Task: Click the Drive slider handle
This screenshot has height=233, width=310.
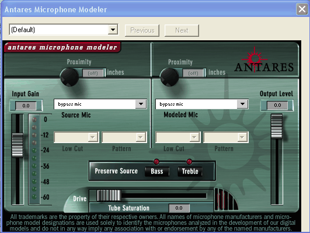Action: pos(109,196)
